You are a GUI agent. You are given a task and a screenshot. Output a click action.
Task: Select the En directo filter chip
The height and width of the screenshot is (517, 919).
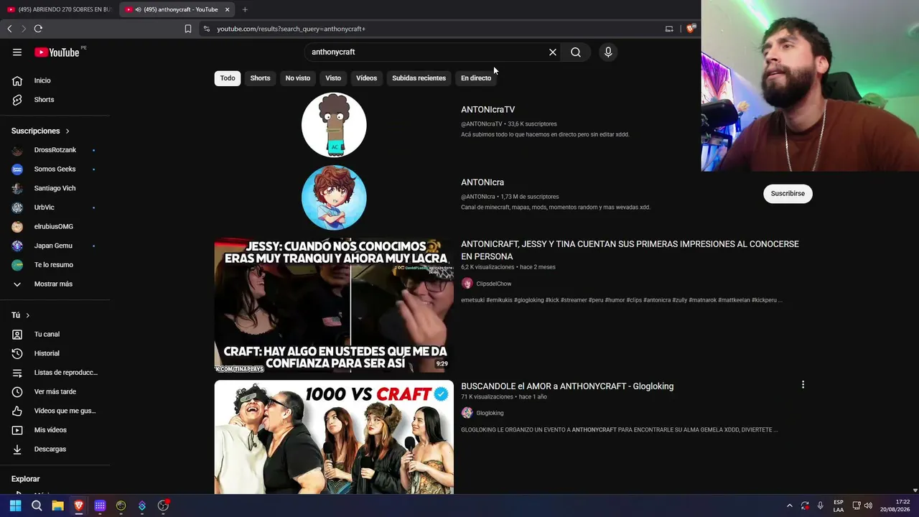pyautogui.click(x=476, y=78)
